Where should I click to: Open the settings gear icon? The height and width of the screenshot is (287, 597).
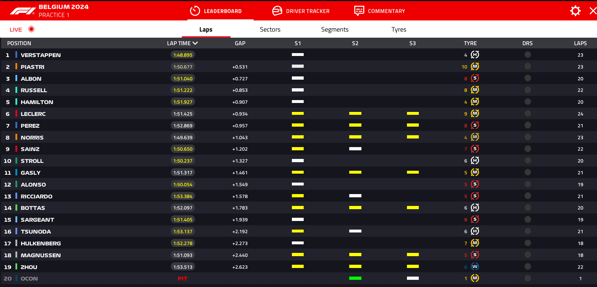[575, 11]
